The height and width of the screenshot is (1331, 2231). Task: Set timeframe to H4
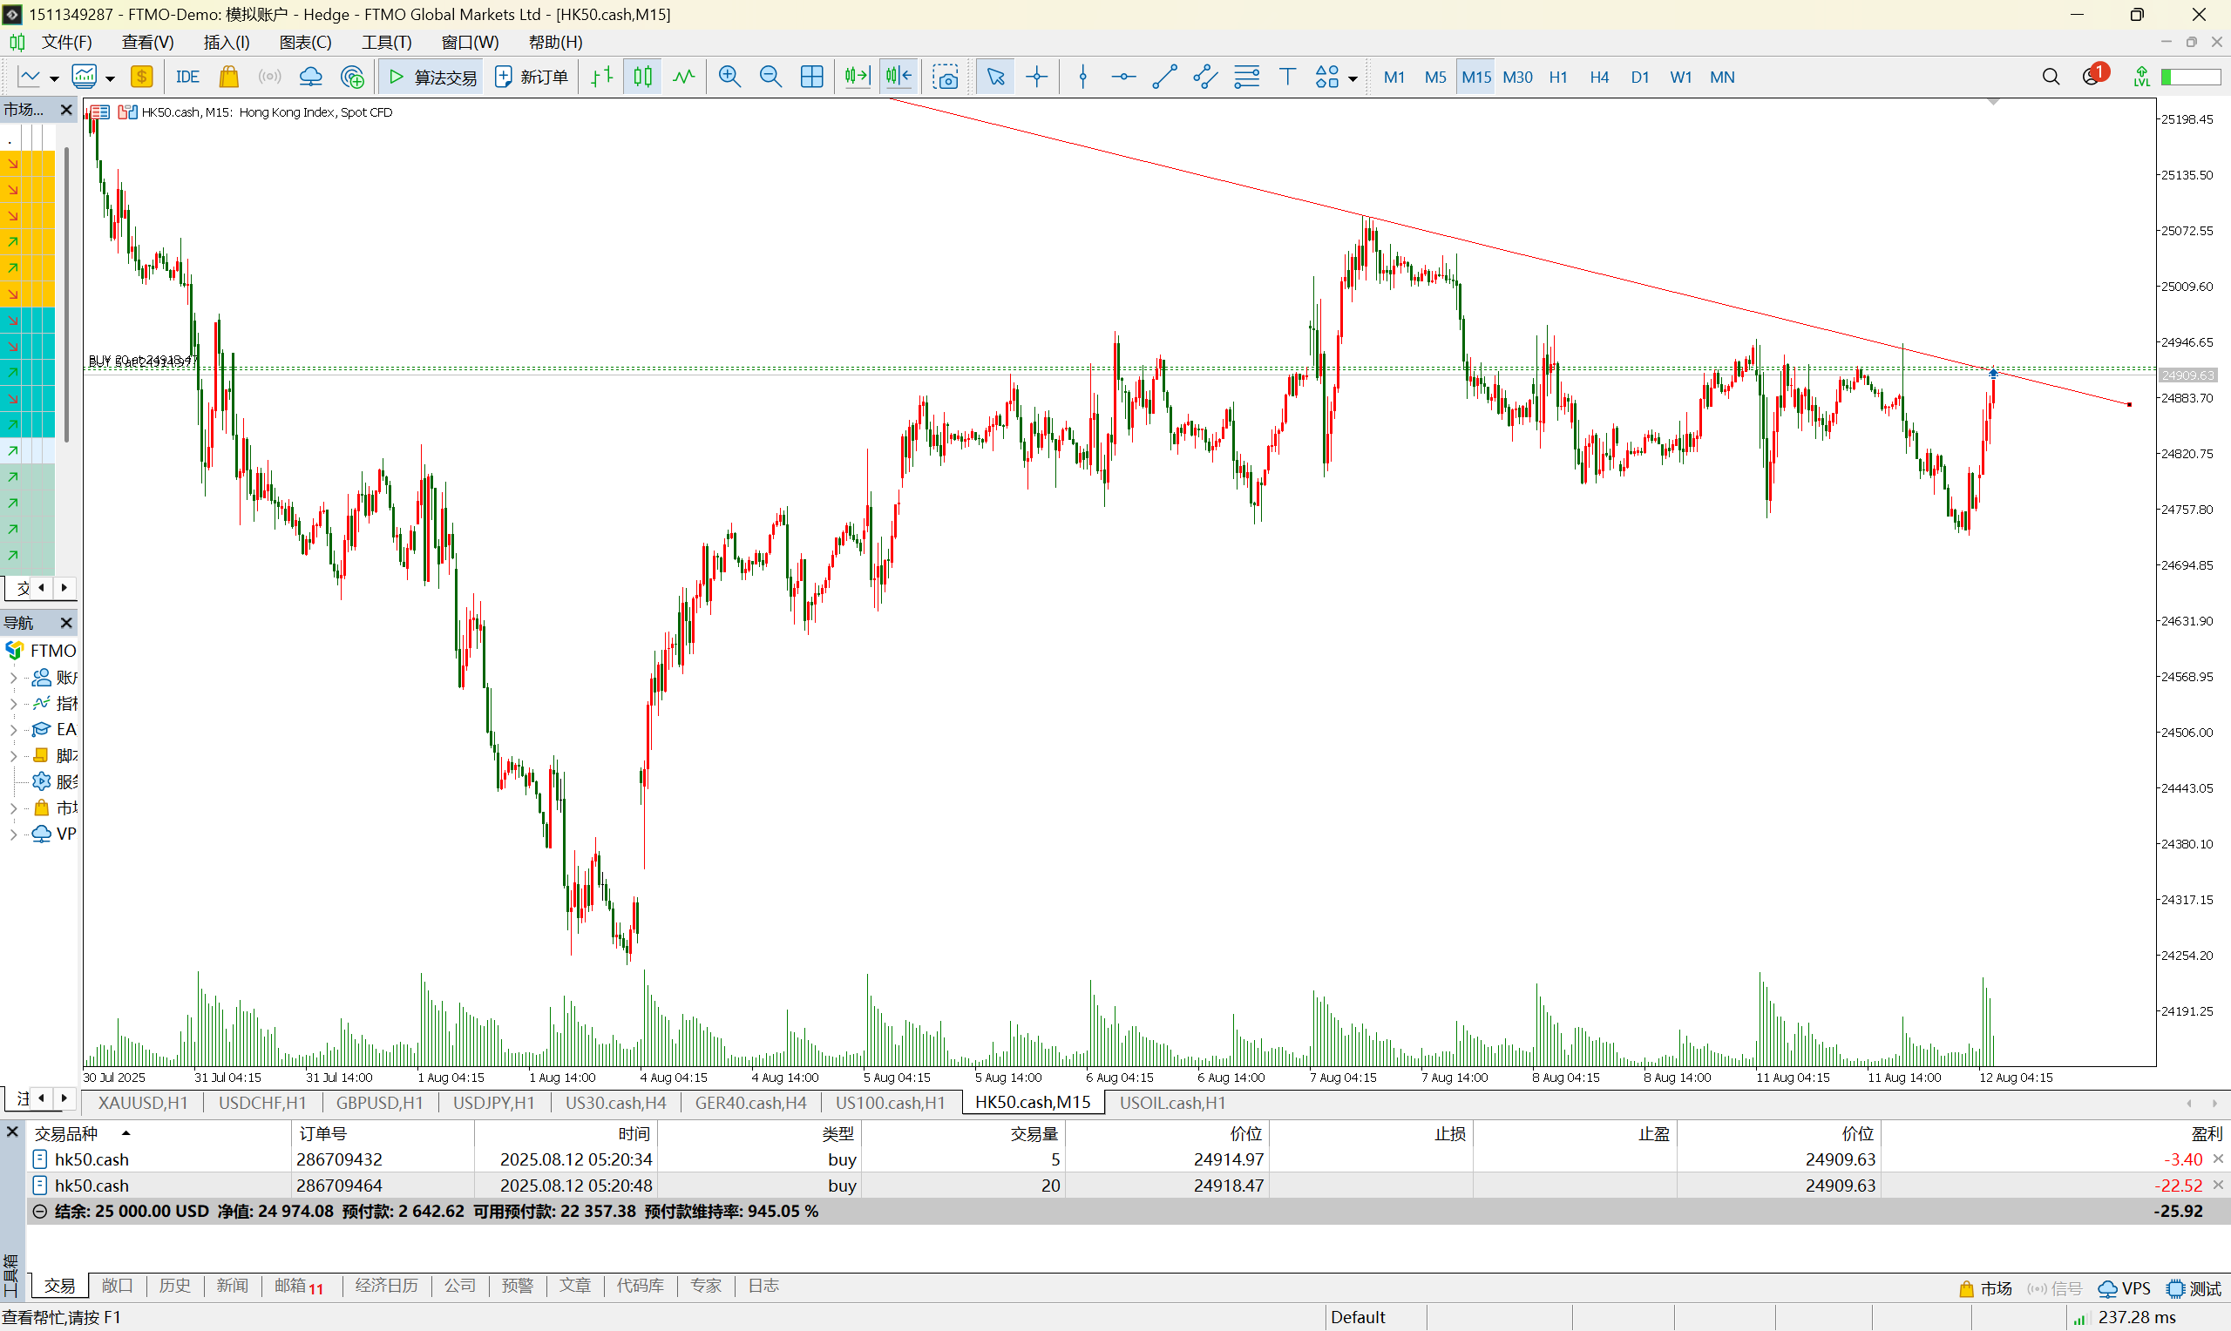pyautogui.click(x=1599, y=78)
